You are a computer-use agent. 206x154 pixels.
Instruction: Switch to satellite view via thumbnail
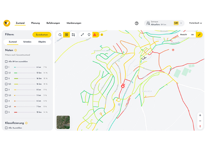point(63,122)
